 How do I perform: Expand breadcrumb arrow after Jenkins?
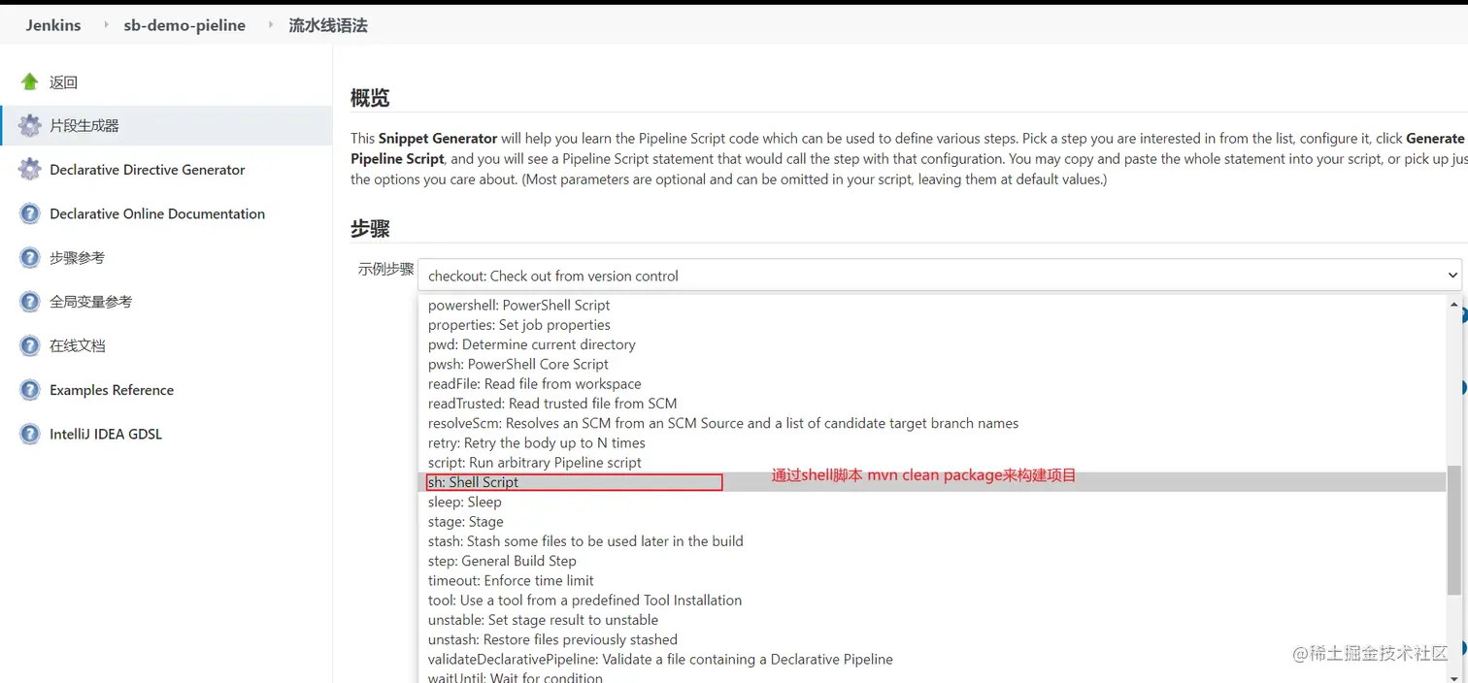click(x=106, y=25)
